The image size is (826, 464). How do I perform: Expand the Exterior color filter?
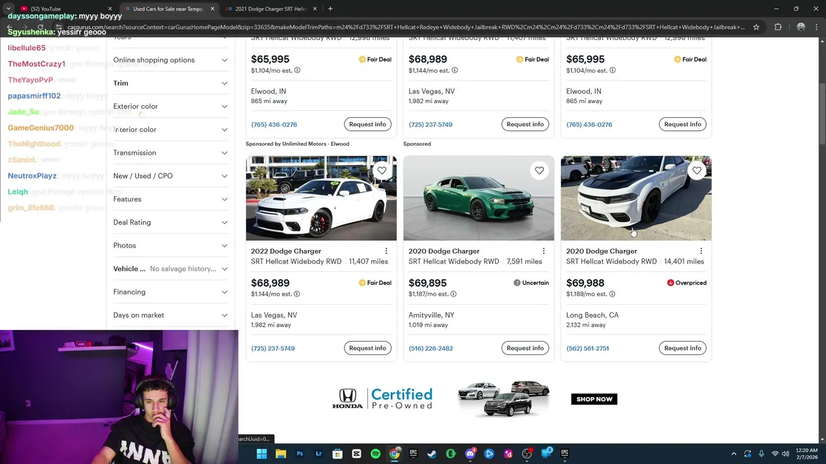coord(170,106)
